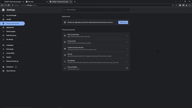This screenshot has width=192, height=108.
Task: Click the flask icon next to Privacy Sandbox
Action: 65,68
